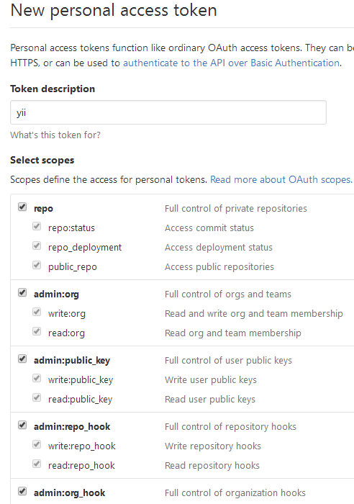Uncheck the admin:org scope checkbox
The image size is (354, 504).
(22, 292)
